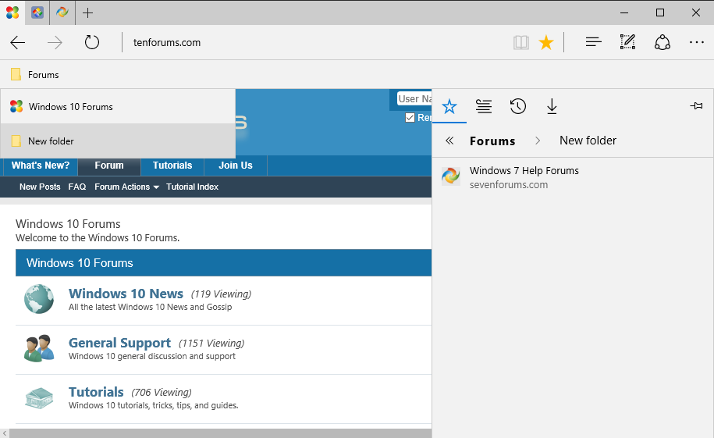Click the page horizontal scrollbar track
714x438 pixels.
[x=220, y=433]
